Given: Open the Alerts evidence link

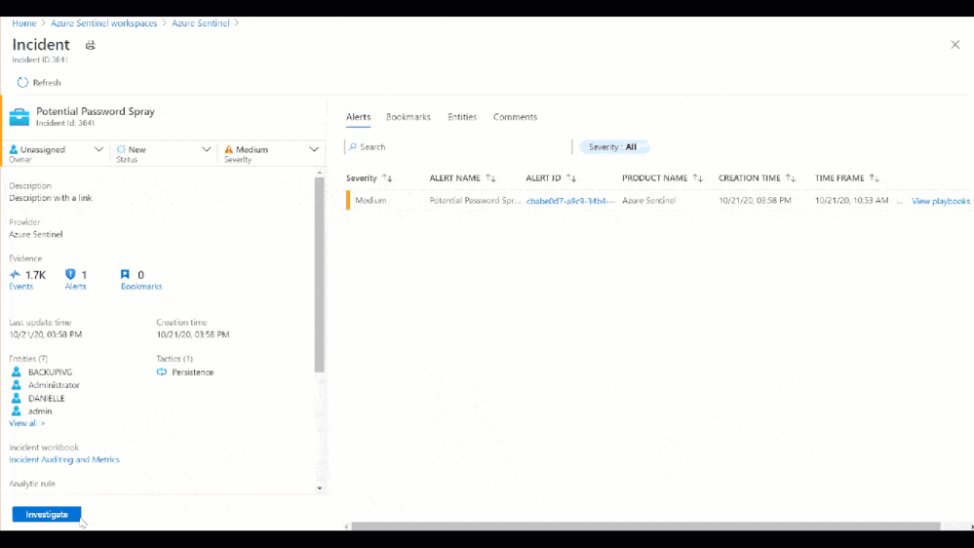Looking at the screenshot, I should tap(75, 287).
